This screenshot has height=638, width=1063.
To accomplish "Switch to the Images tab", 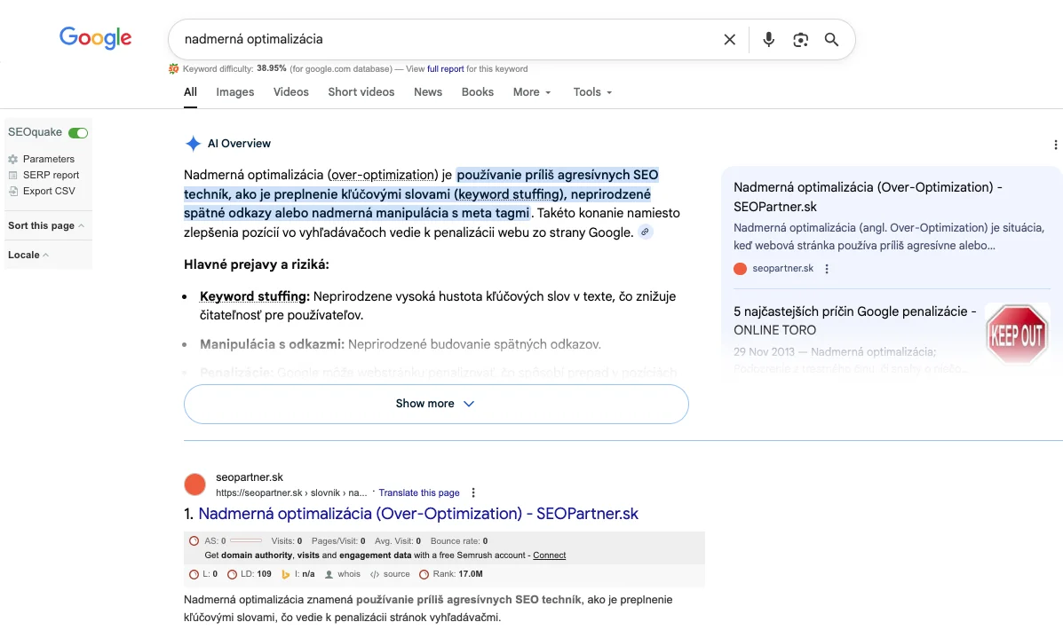I will coord(234,92).
